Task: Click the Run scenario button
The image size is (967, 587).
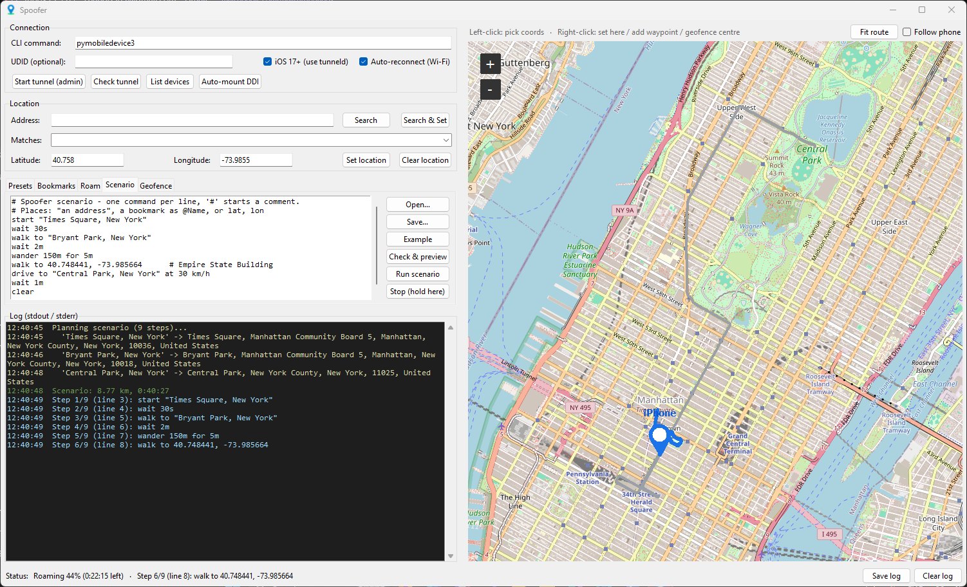Action: (418, 274)
